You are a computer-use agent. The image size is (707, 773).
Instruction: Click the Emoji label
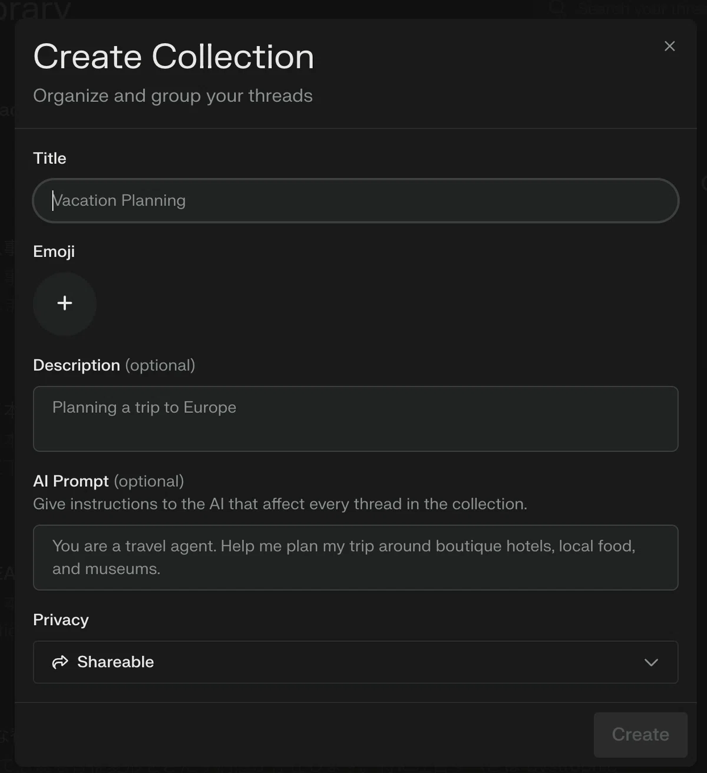coord(54,252)
